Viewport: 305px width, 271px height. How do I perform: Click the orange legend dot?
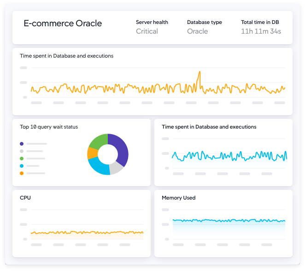coord(22,173)
